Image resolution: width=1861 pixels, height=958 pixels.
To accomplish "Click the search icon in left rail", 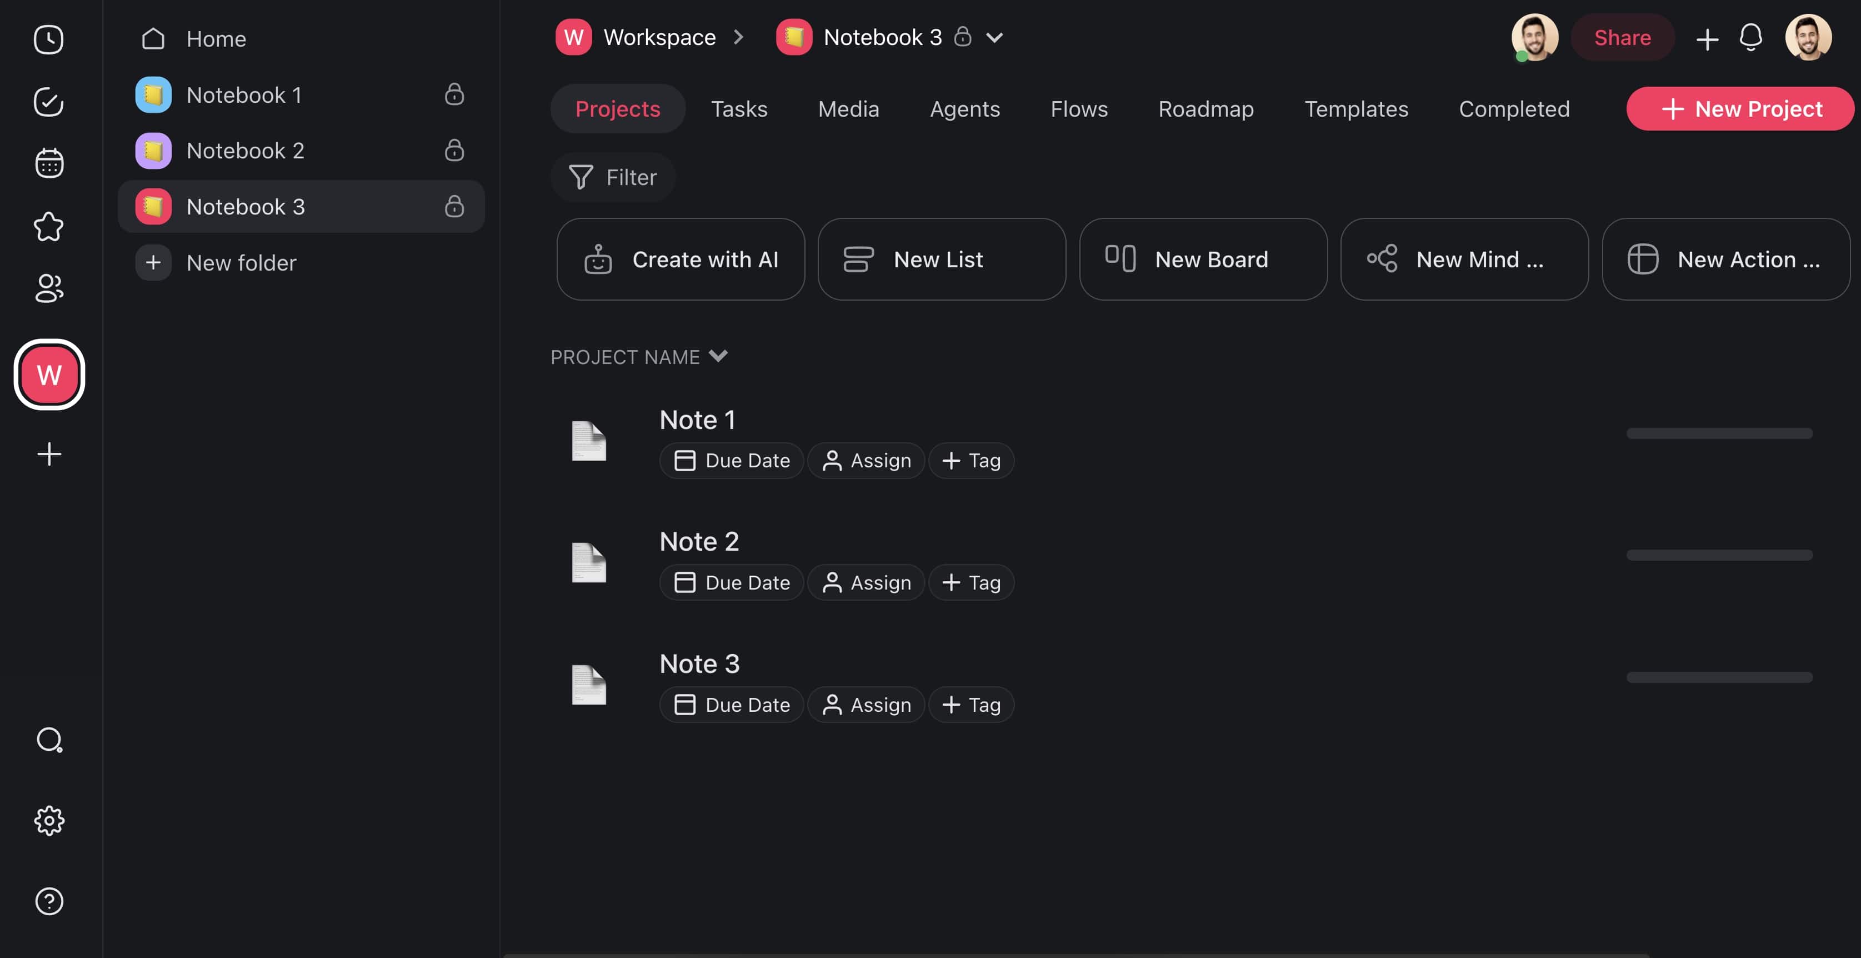I will 49,740.
